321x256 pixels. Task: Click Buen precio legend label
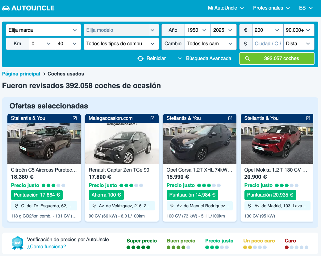(x=181, y=241)
